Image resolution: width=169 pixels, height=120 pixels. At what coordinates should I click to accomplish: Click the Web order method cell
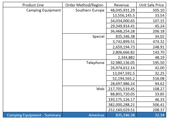coord(100,89)
